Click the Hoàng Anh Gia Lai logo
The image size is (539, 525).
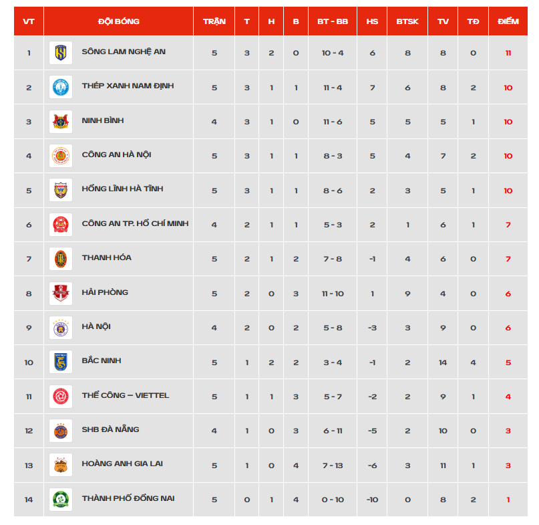click(x=61, y=465)
